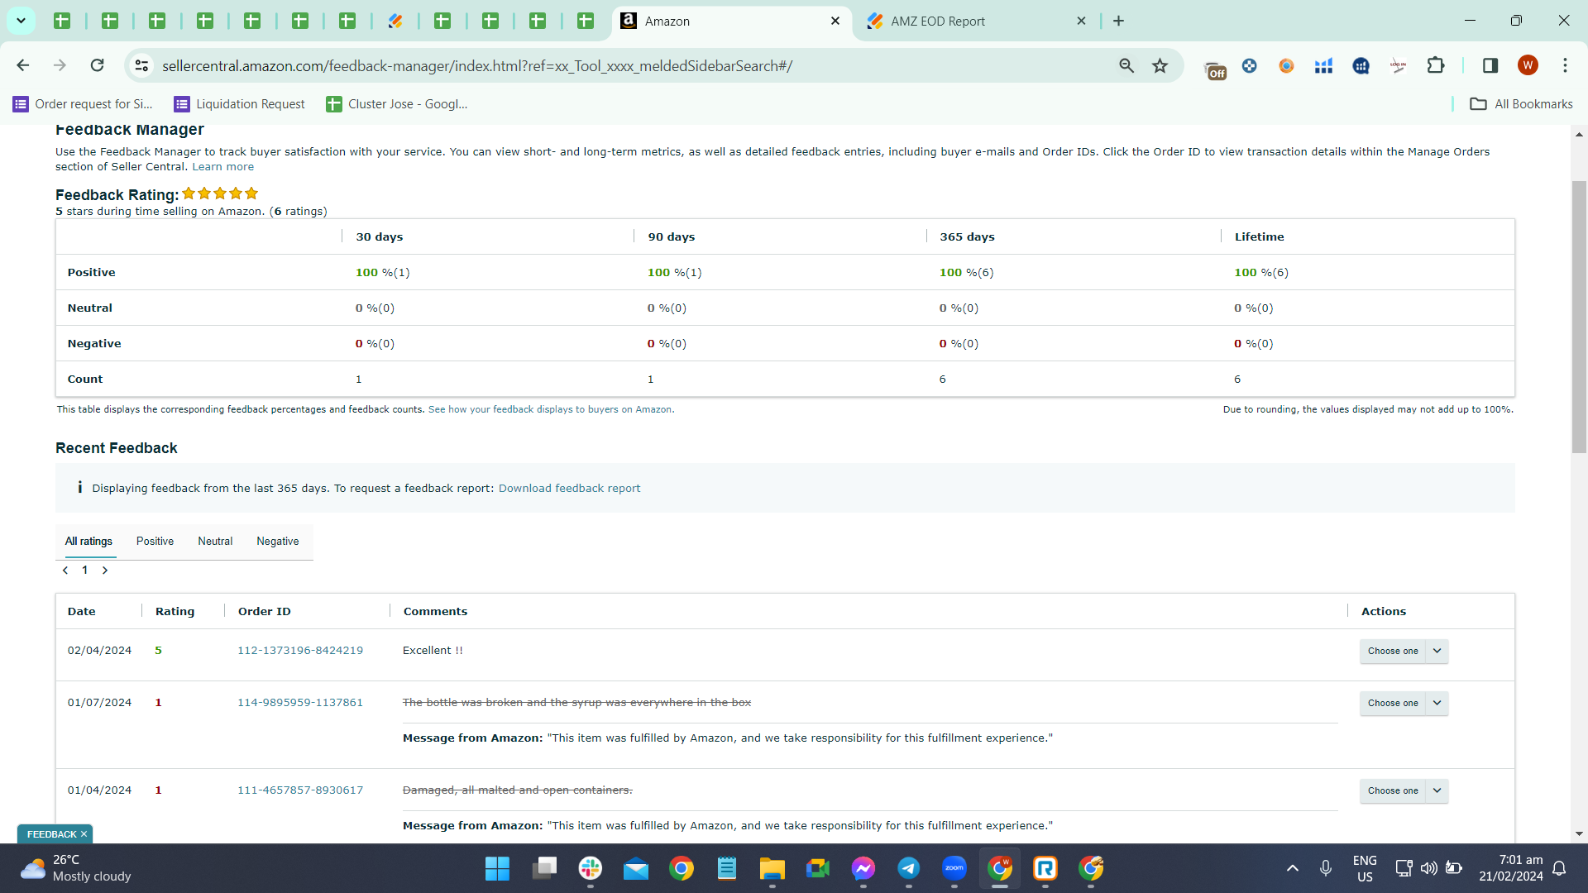Screen dimensions: 1588x893
Task: Open the LOG IN extension icon
Action: tap(1398, 65)
